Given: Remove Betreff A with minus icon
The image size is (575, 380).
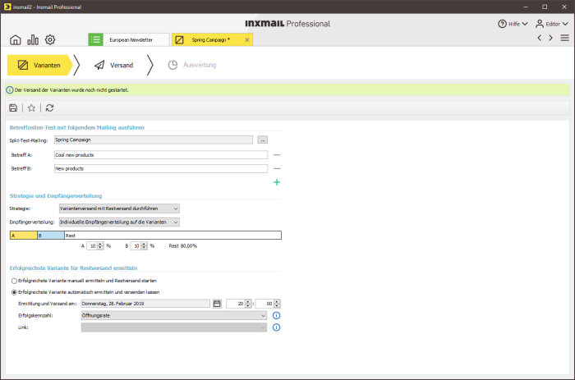Looking at the screenshot, I should click(x=277, y=155).
